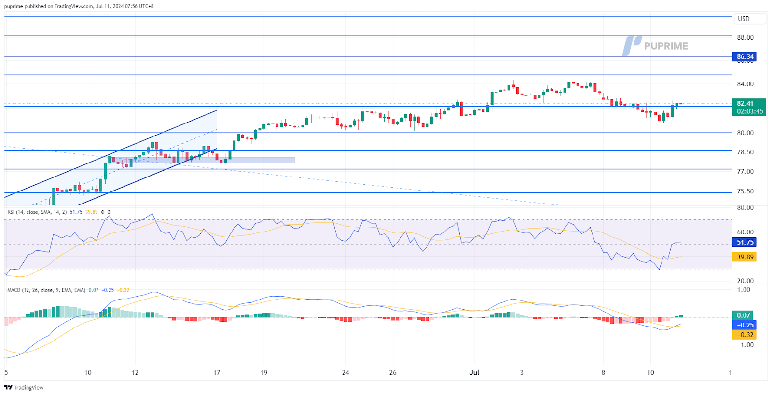Click the MACD line value -0.25
Screen dimensions: 772x395
(744, 325)
